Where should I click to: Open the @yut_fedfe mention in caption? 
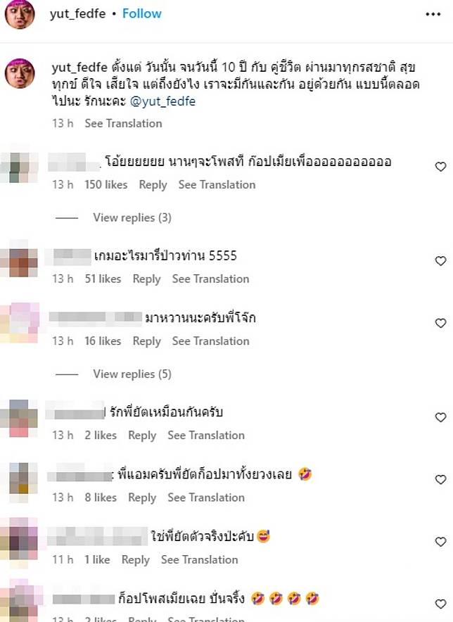pos(162,101)
